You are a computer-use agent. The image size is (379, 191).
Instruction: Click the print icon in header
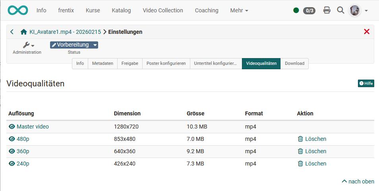coord(327,10)
